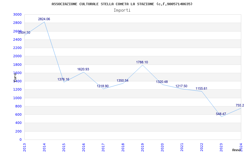Click the 1800 y-axis tick label
This screenshot has height=153, width=244.
(x=18, y=65)
